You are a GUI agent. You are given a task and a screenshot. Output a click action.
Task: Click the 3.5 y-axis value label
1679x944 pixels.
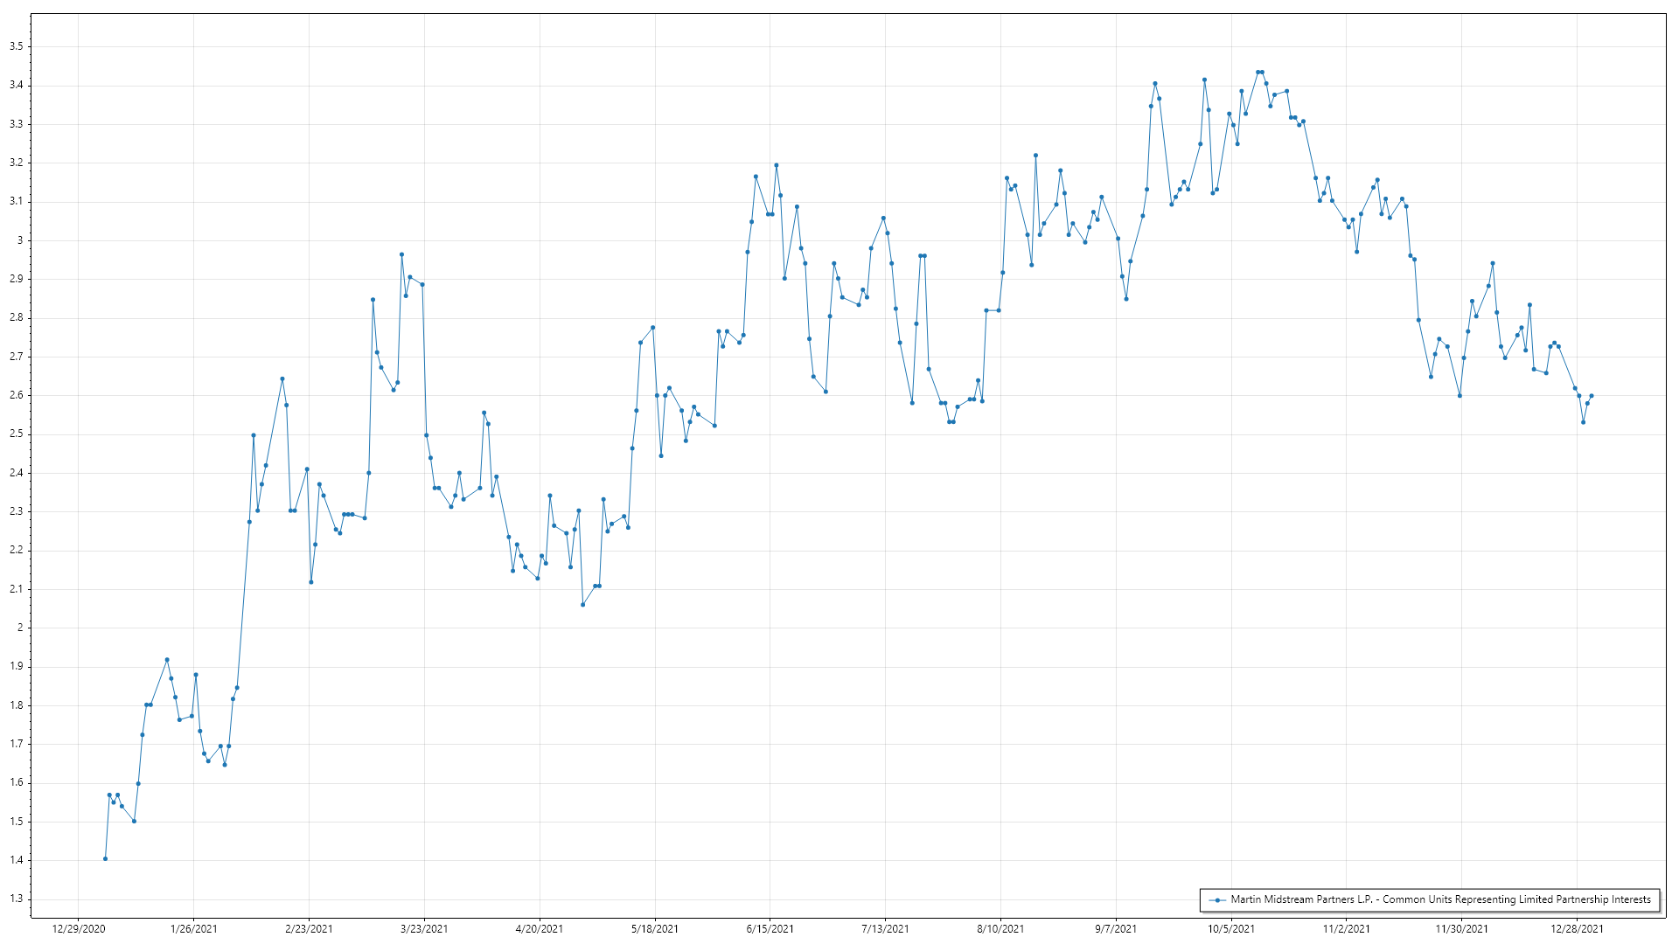click(17, 46)
